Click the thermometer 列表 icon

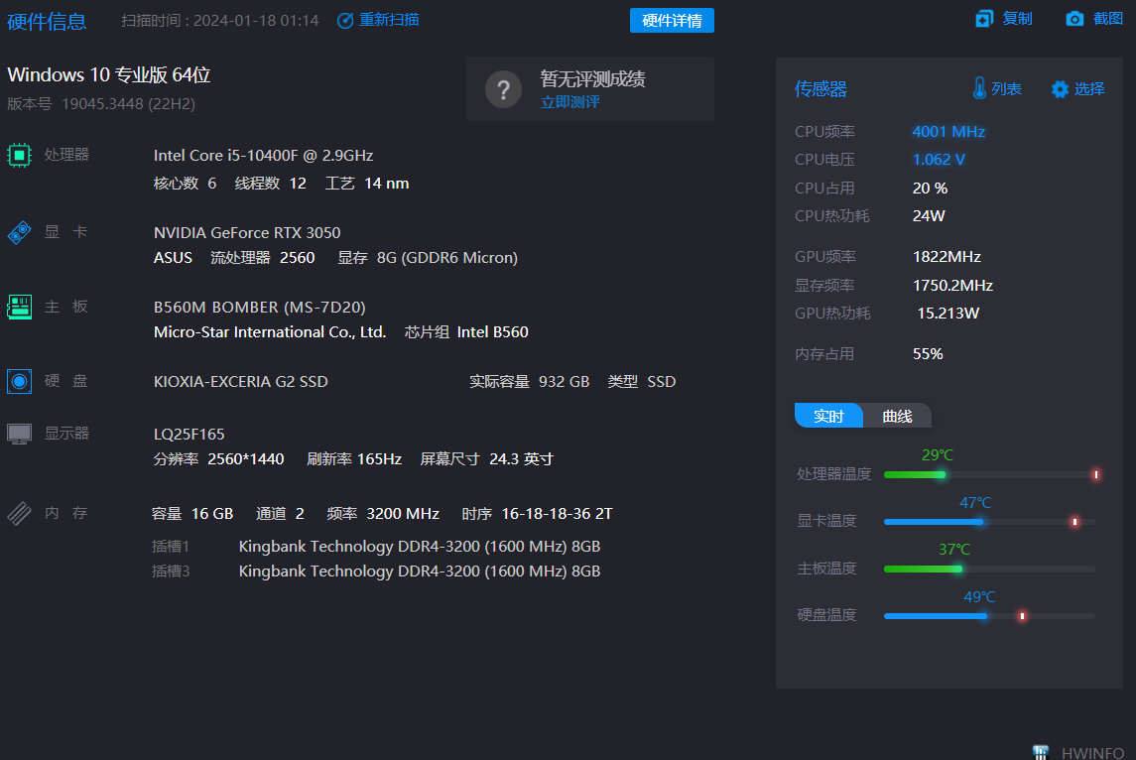coord(979,88)
